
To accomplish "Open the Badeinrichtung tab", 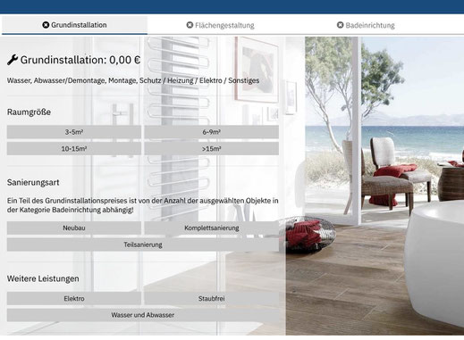I will point(366,25).
